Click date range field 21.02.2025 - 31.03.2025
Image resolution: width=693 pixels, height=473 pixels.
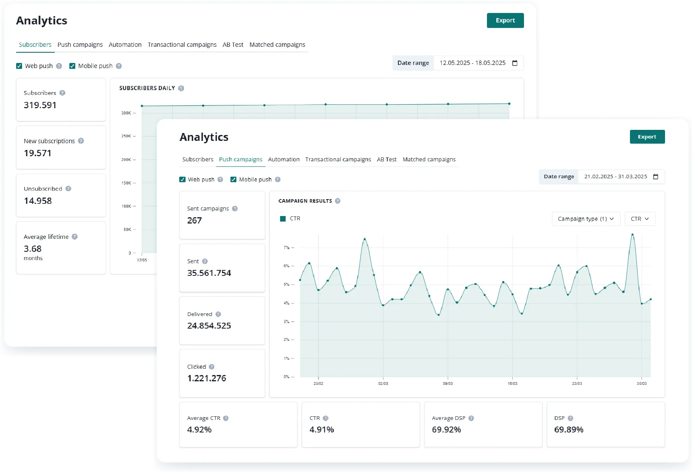621,177
